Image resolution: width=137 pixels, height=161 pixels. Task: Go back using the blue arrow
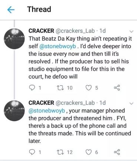point(11,10)
